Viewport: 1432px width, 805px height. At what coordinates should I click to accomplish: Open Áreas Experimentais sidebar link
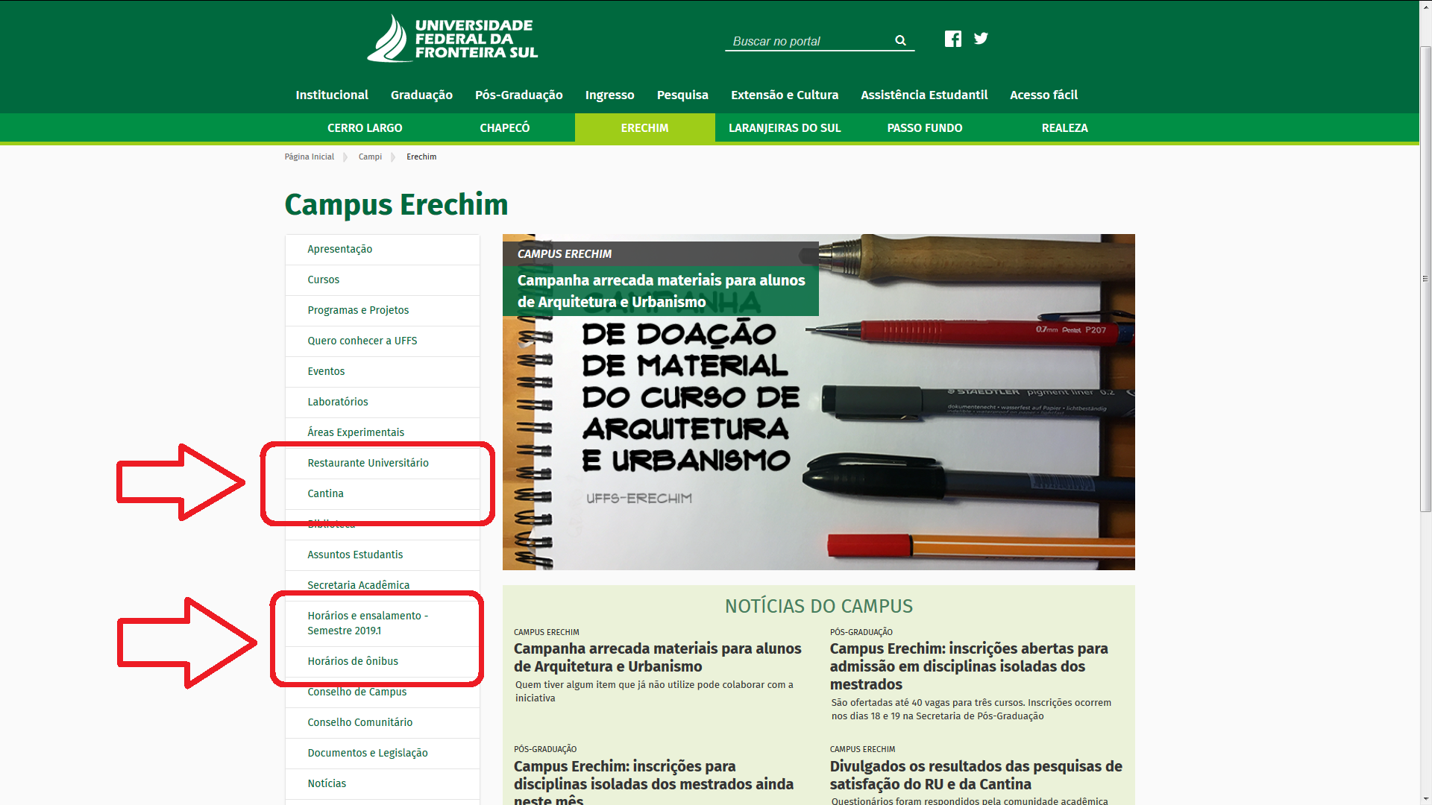click(383, 432)
